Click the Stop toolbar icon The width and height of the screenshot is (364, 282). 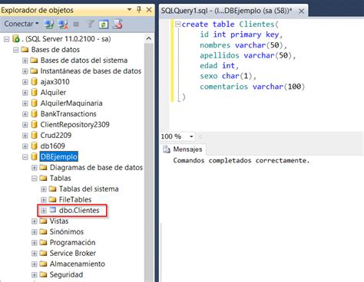[76, 25]
